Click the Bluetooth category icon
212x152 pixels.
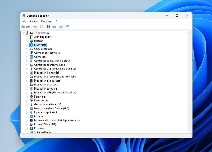coord(31,45)
